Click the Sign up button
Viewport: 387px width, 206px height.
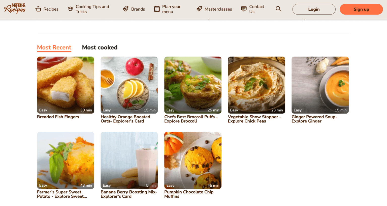point(361,9)
